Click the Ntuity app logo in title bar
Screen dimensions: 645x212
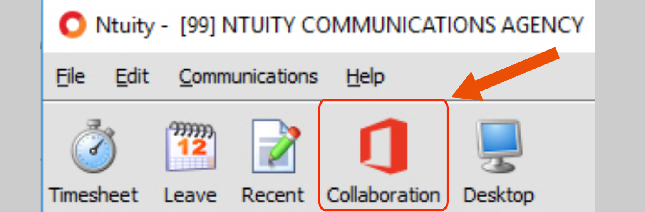[x=72, y=25]
